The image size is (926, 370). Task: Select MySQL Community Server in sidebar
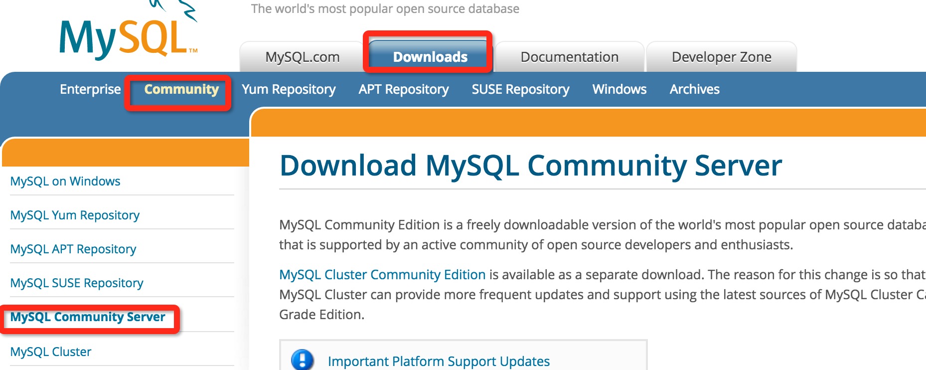click(x=88, y=317)
